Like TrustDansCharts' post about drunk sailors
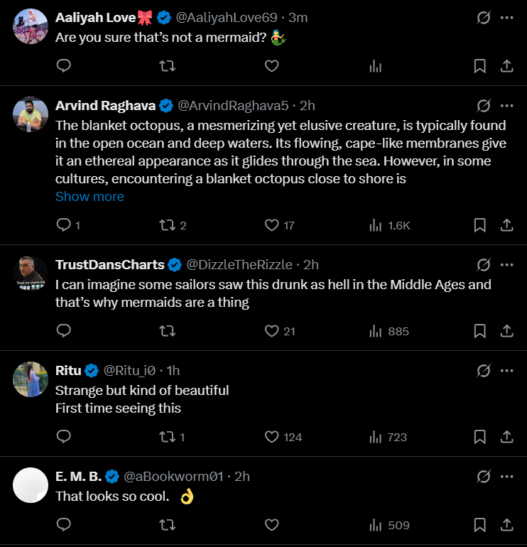This screenshot has width=527, height=547. click(x=271, y=331)
